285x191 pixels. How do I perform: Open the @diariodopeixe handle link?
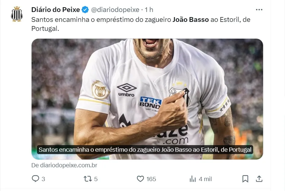point(115,10)
